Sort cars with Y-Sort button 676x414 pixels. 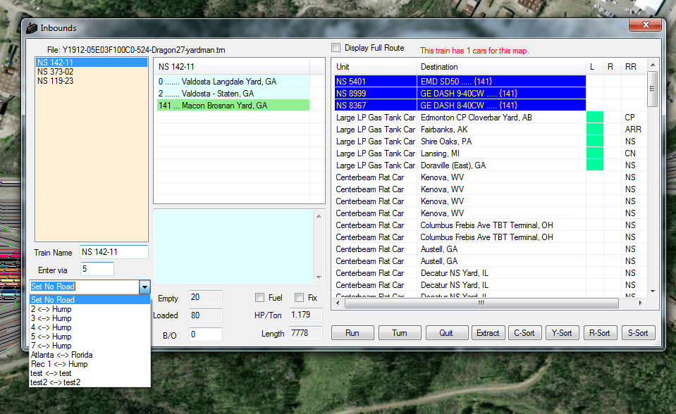pyautogui.click(x=562, y=333)
